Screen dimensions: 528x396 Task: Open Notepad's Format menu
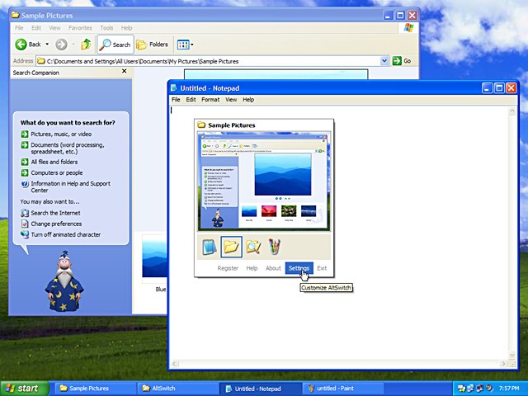pos(210,100)
